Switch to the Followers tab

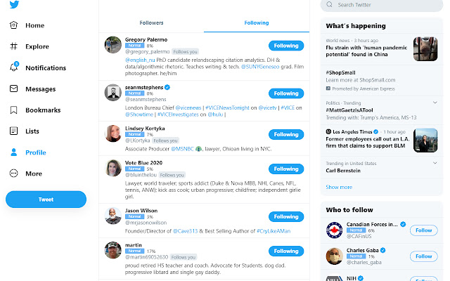(151, 23)
